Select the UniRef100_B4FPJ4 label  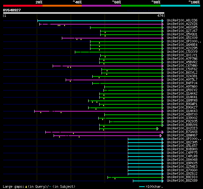pyautogui.click(x=182, y=83)
